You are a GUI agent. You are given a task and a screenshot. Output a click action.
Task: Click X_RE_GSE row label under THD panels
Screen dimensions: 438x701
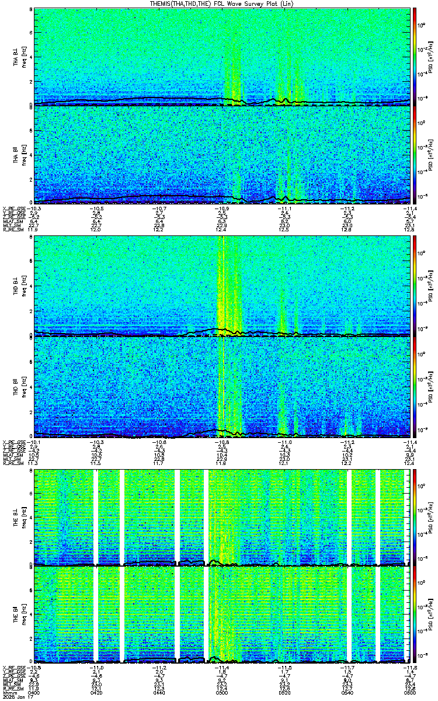(13, 441)
